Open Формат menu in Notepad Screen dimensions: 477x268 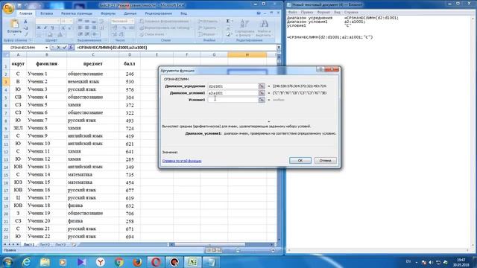[323, 13]
